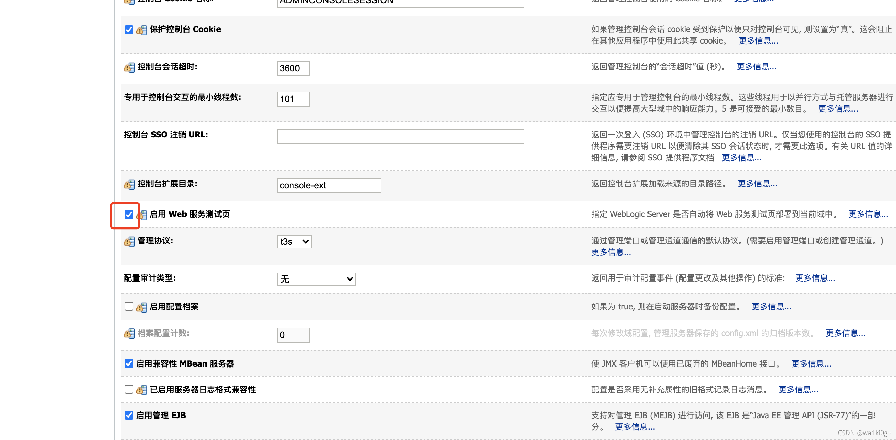
Task: Open 更多信息 link for 管理 EJB
Action: [x=635, y=427]
